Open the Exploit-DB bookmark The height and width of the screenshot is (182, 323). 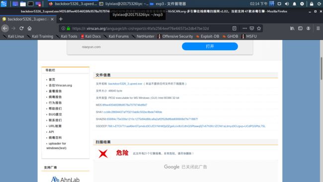(x=207, y=36)
